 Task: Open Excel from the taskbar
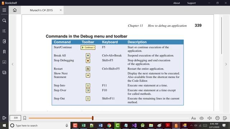(83, 125)
